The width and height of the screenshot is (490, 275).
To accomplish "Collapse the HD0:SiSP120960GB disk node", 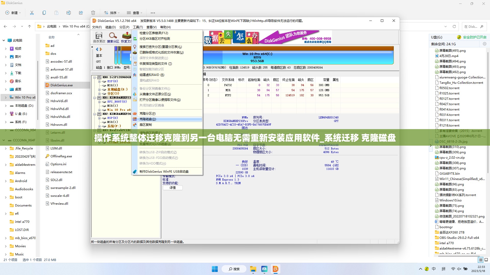I will click(x=94, y=77).
